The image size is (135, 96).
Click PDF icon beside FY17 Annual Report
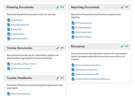click(x=73, y=28)
